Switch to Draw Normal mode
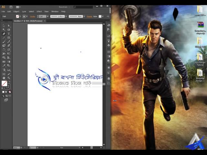 [3, 96]
